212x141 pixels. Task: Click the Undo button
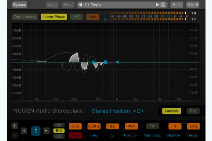52,5
